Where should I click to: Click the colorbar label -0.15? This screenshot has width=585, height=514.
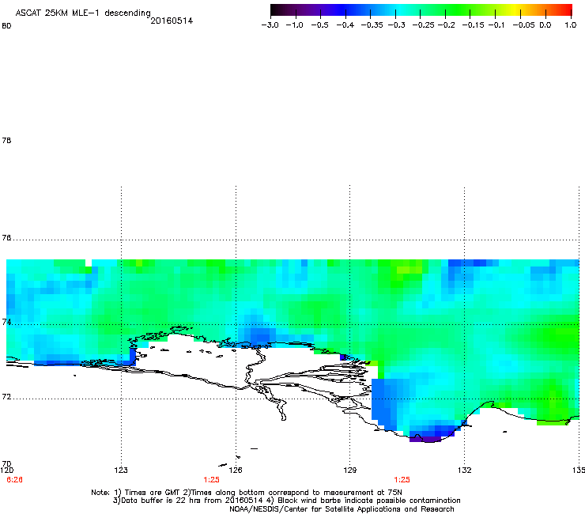[x=473, y=25]
